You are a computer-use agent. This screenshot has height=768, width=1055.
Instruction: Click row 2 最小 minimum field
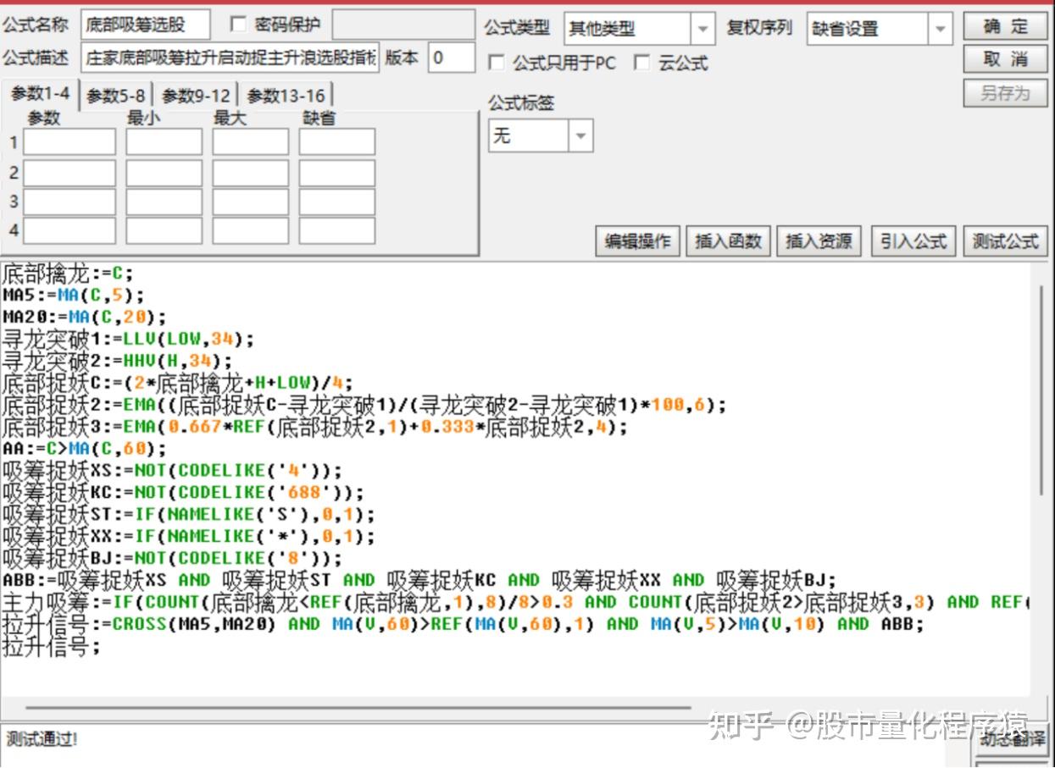(x=164, y=173)
